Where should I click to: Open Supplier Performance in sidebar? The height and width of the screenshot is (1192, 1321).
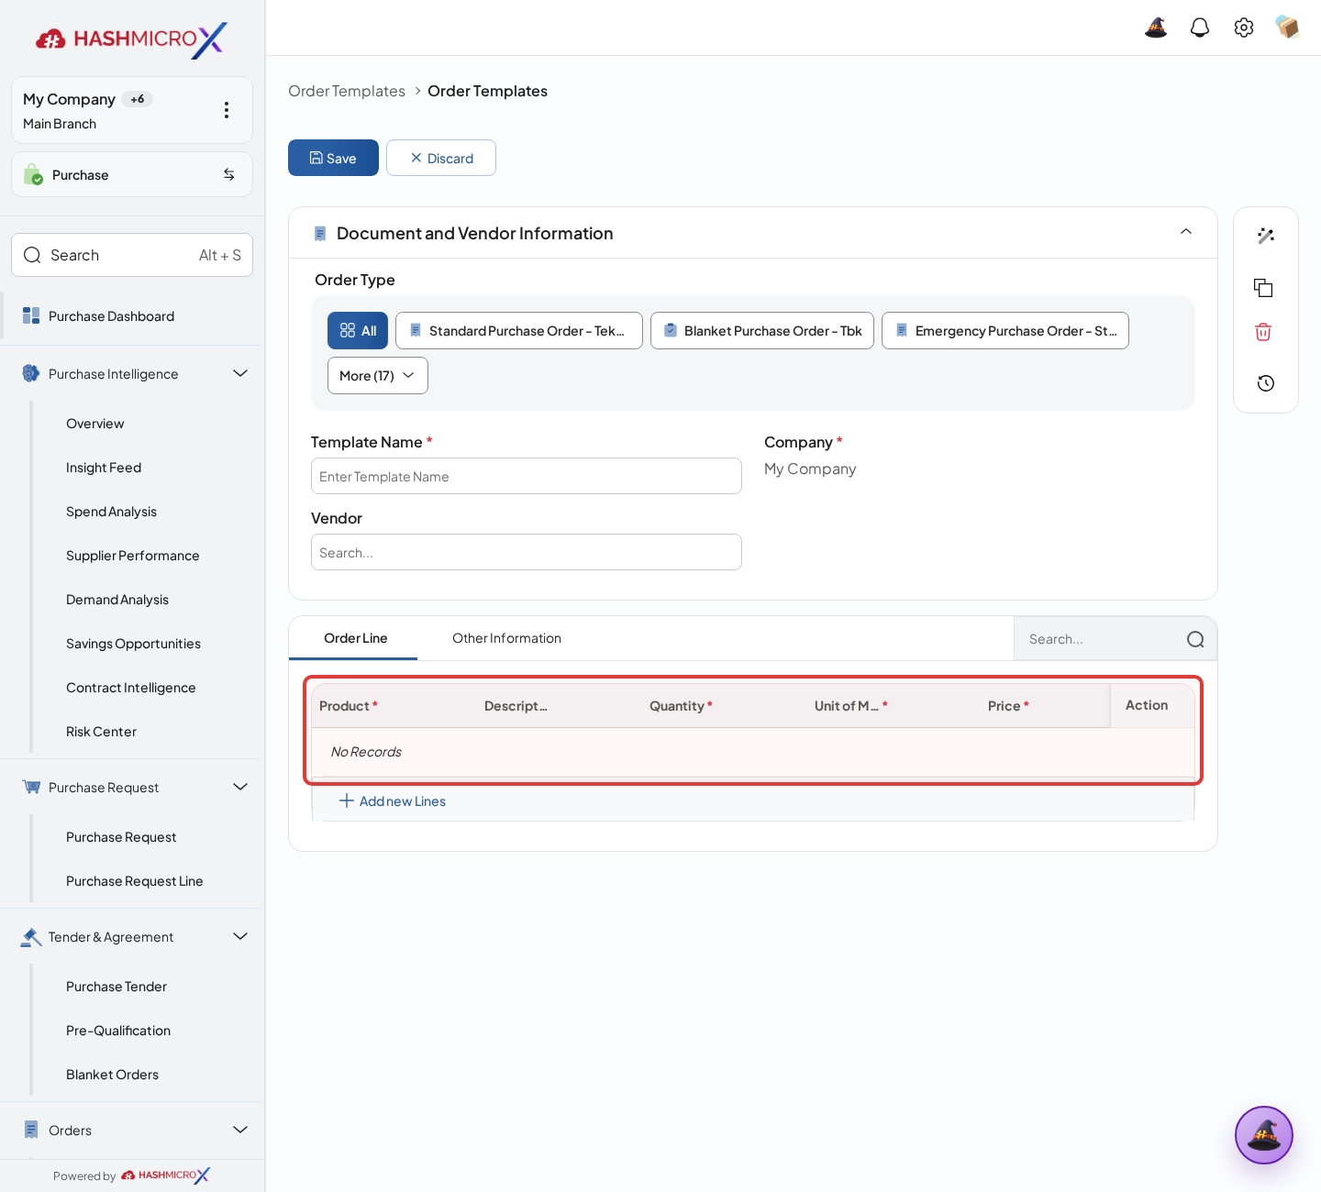(x=133, y=556)
